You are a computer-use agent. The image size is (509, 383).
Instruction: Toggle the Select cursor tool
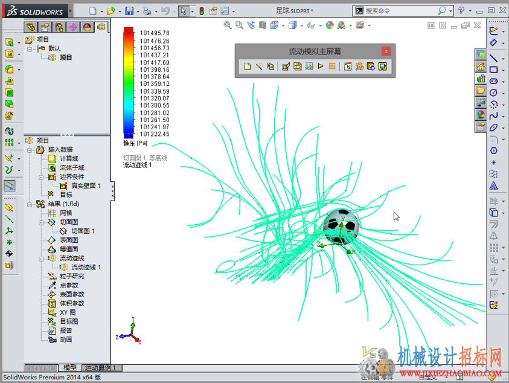click(x=184, y=11)
